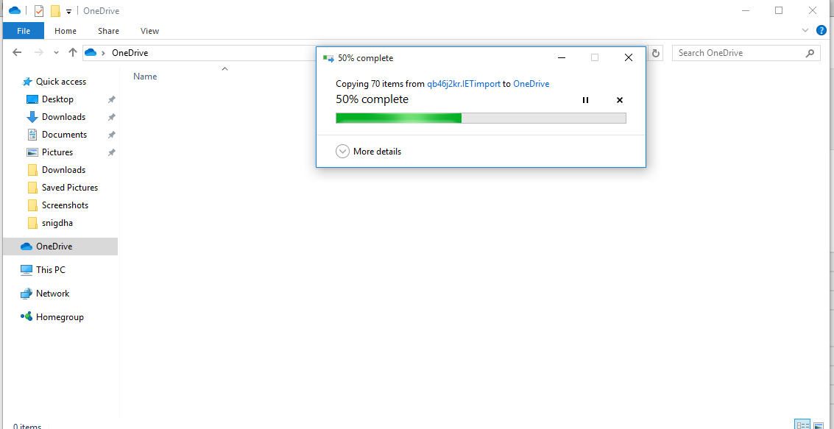Screen dimensions: 834x429
Task: Open the Screenshots folder
Action: pos(65,205)
